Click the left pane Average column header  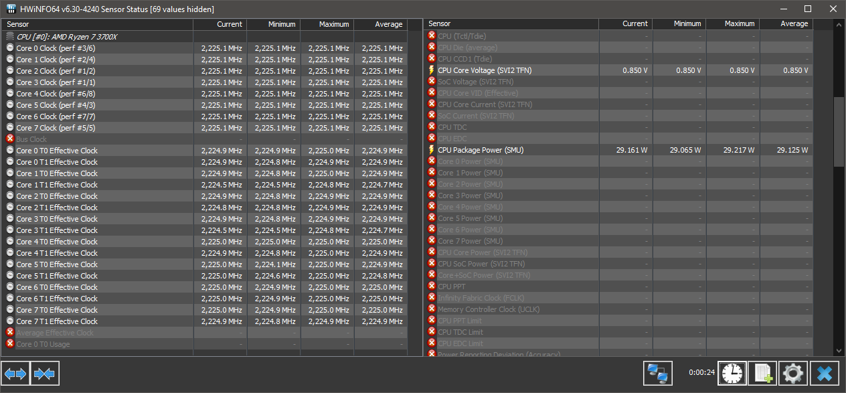pos(380,24)
